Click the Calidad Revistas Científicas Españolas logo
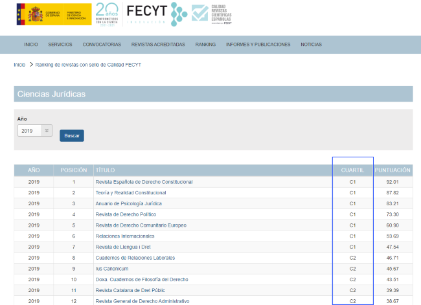 (x=212, y=14)
